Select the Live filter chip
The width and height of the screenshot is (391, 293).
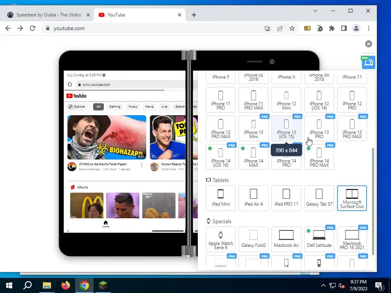164,107
